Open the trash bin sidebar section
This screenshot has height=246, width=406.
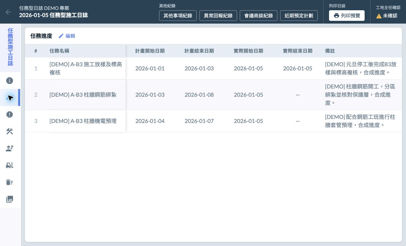[x=10, y=182]
